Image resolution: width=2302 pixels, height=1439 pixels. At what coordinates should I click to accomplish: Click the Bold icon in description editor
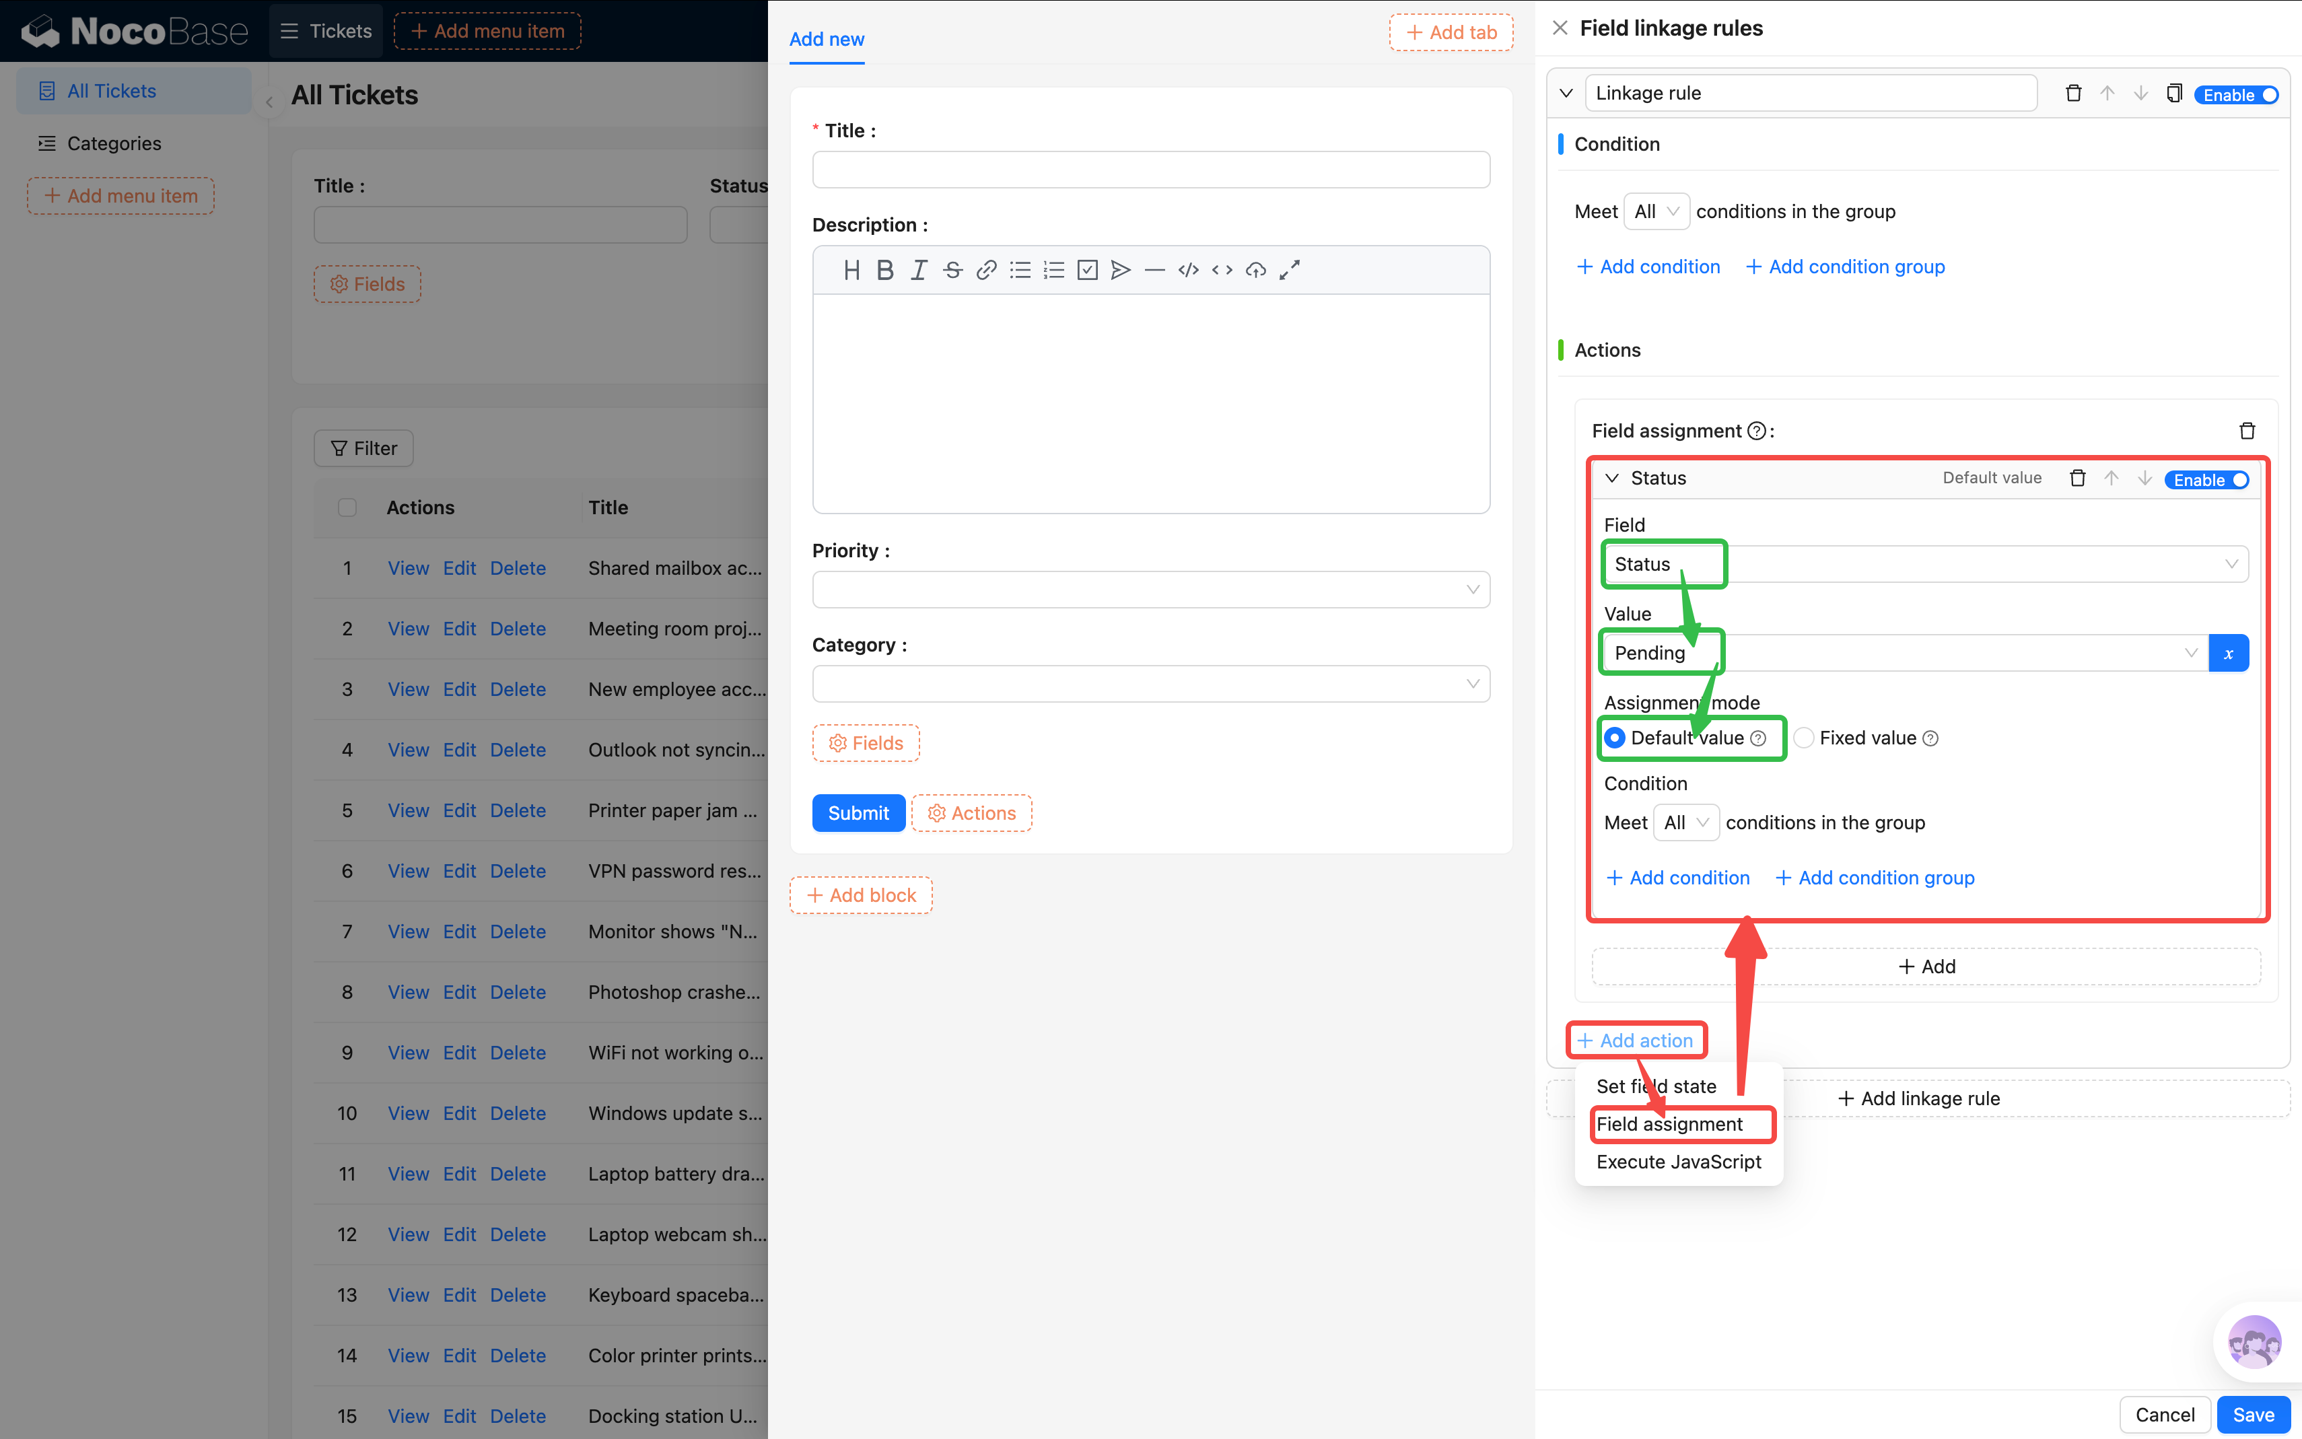click(884, 271)
